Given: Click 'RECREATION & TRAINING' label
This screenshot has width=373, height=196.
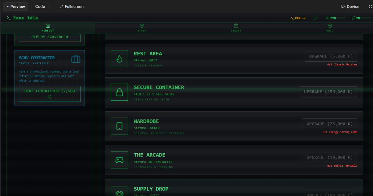Looking at the screenshot, I should tap(153, 167).
